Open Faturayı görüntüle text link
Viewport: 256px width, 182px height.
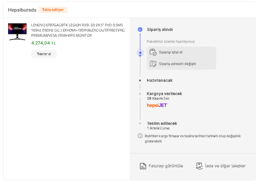pyautogui.click(x=166, y=166)
